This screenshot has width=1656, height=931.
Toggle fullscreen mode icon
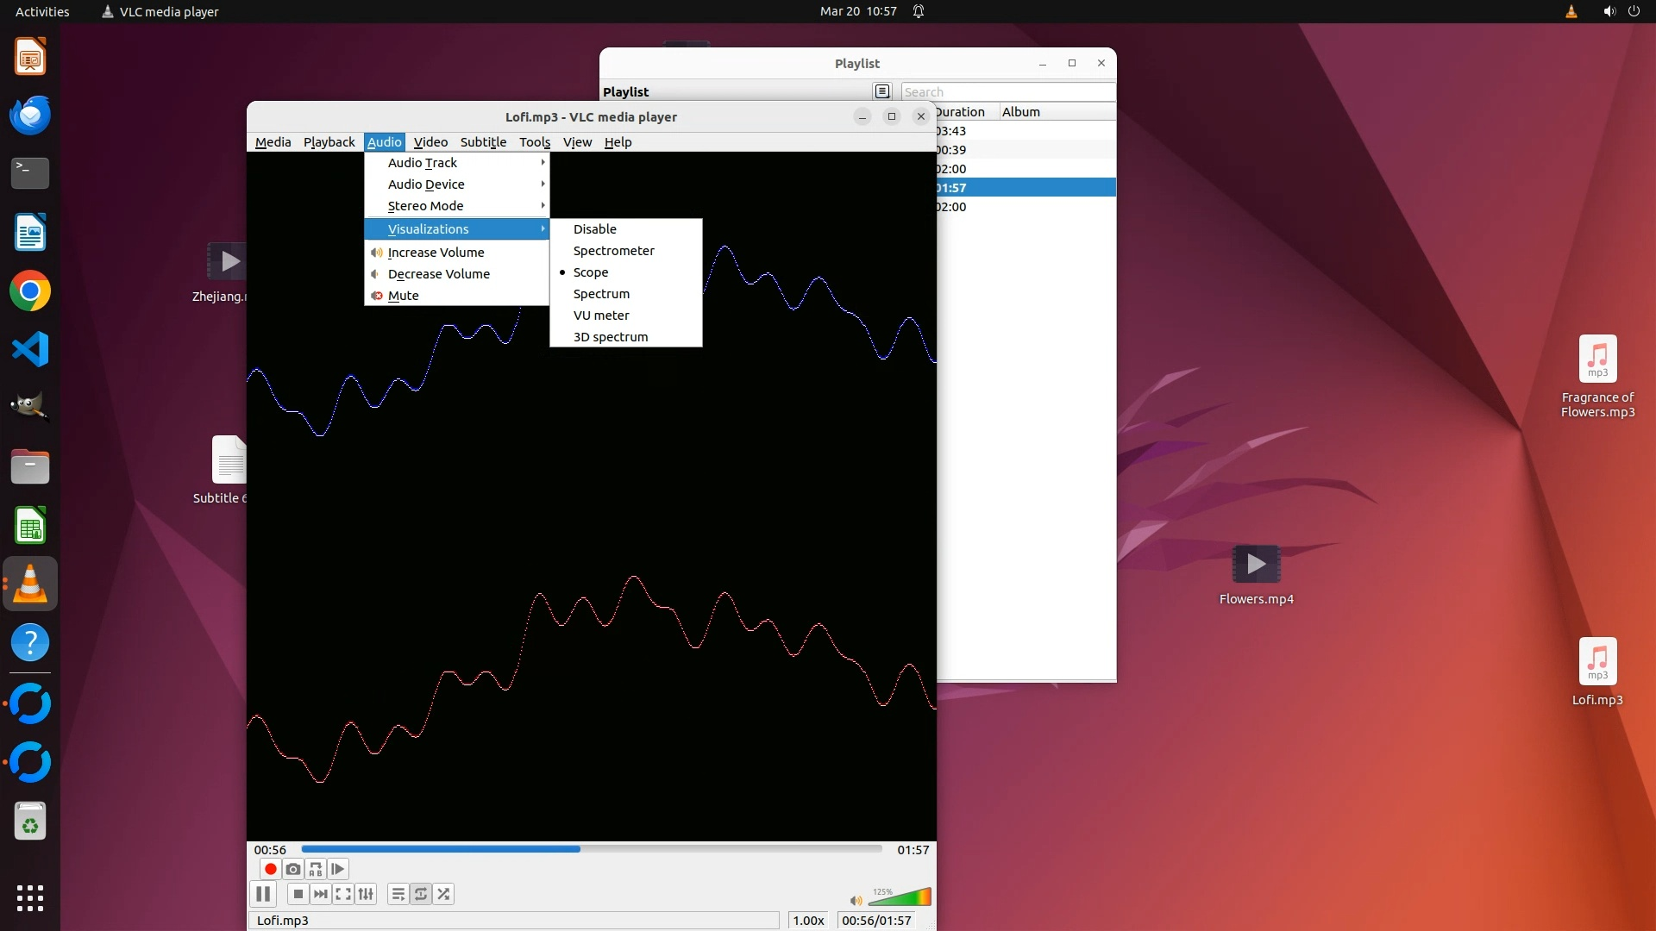(x=343, y=894)
